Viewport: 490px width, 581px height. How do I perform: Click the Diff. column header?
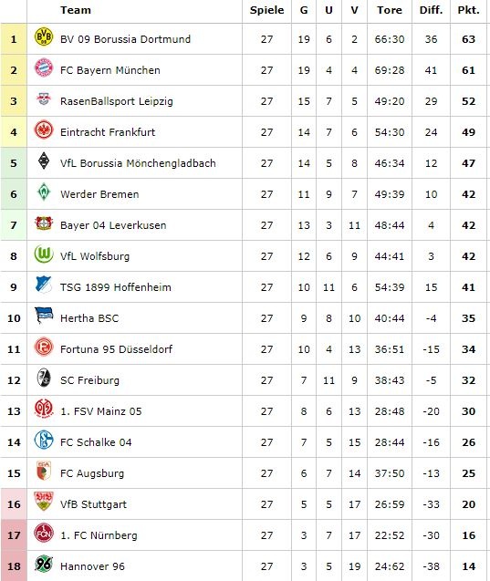431,10
